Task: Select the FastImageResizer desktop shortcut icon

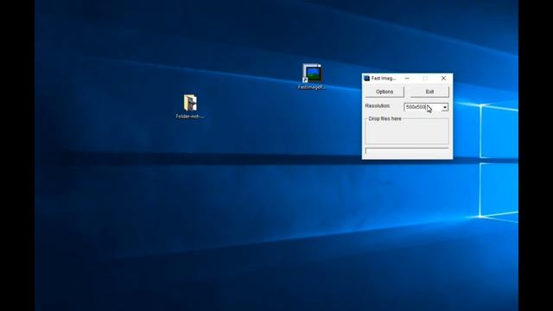Action: [x=312, y=77]
